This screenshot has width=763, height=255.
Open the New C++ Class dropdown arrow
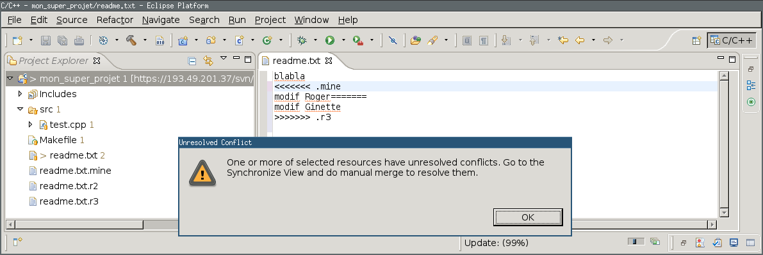coord(281,40)
